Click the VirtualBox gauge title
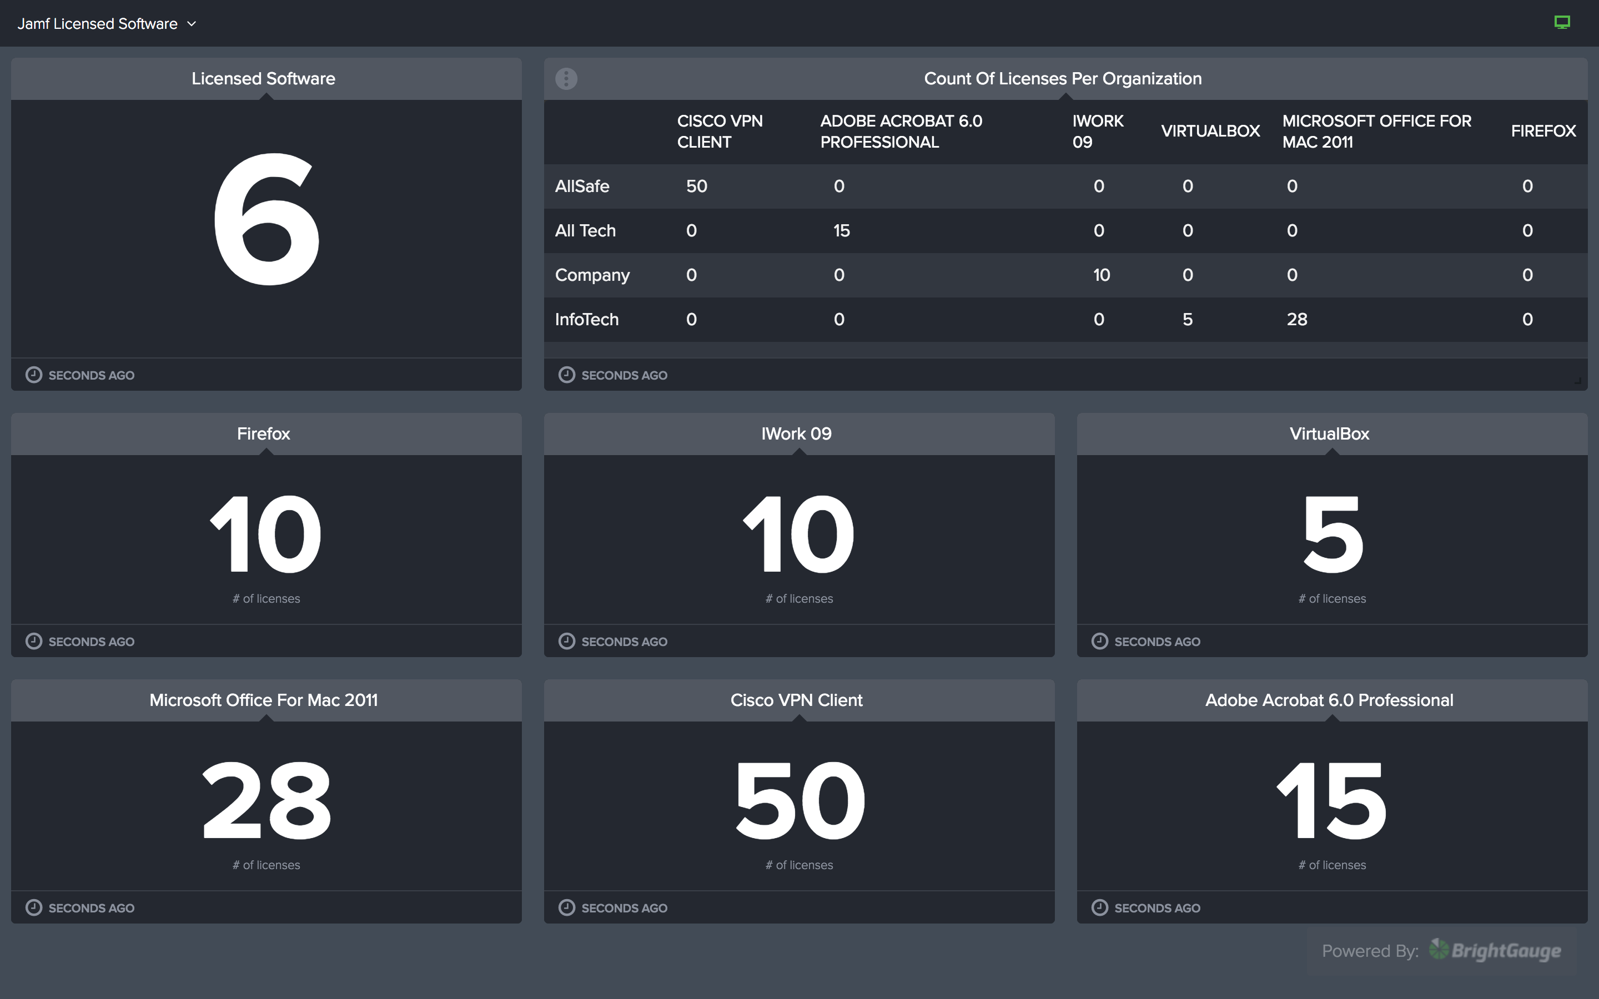 1329,433
